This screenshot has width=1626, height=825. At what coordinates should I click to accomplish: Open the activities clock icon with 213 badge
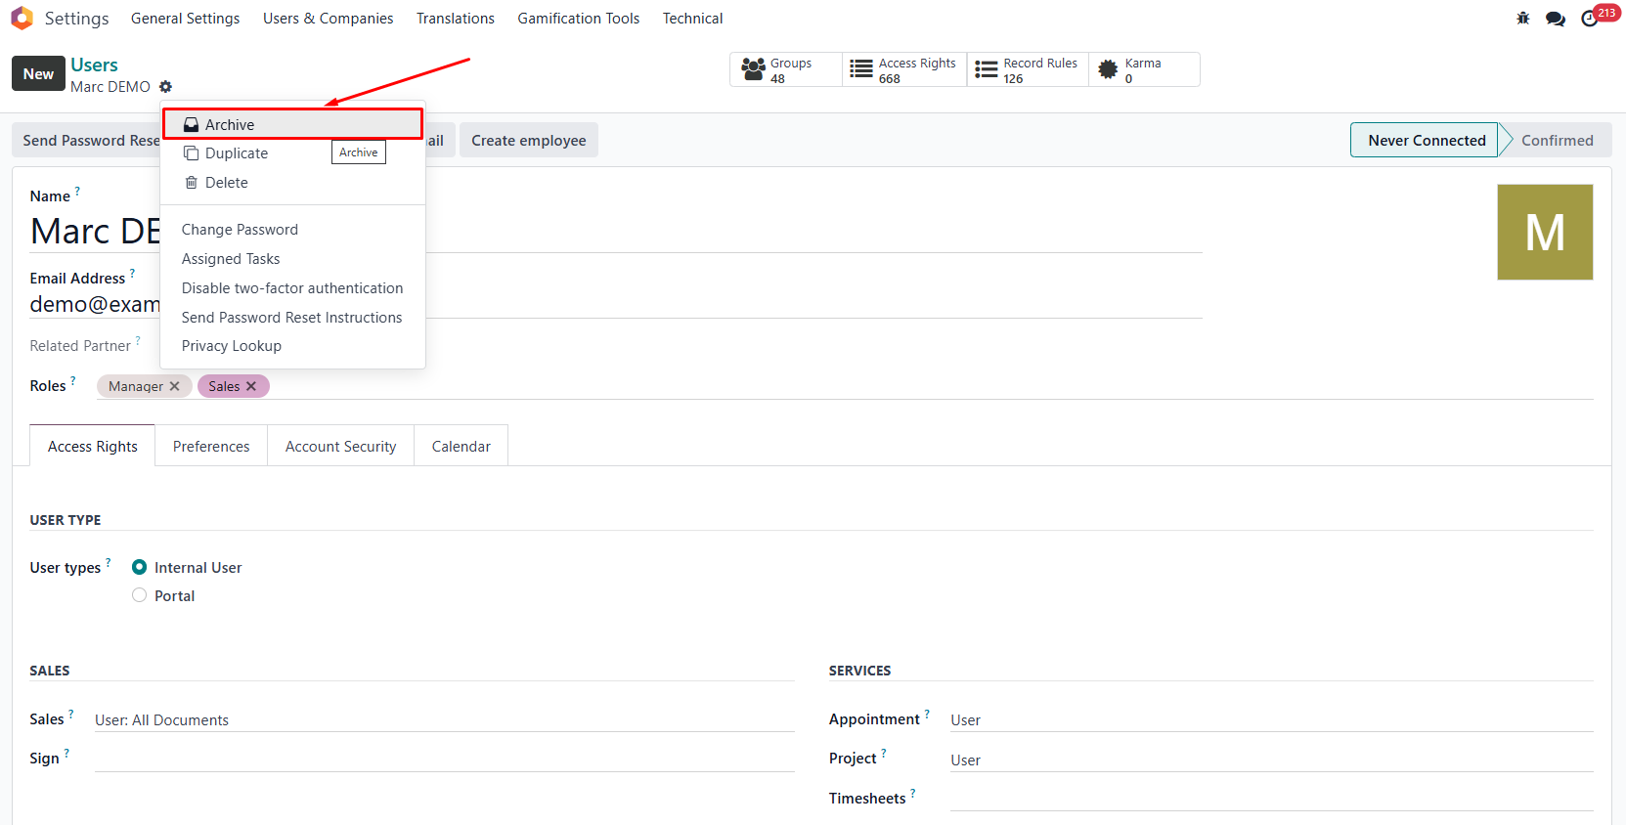pos(1590,19)
